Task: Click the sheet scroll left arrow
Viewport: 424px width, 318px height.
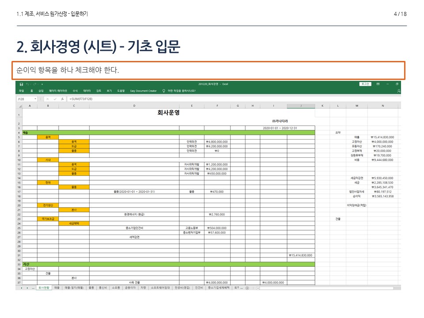Action: coord(22,288)
